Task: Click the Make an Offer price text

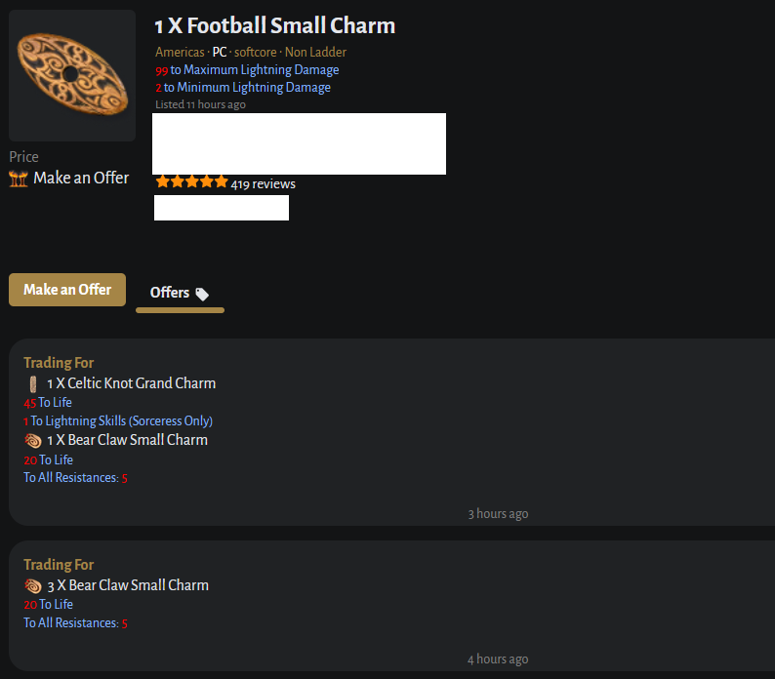Action: 81,178
